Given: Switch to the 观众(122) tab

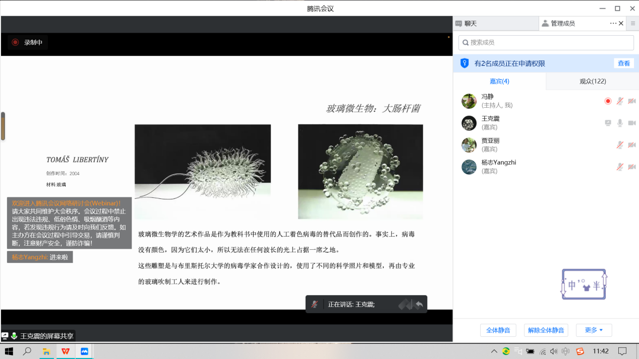Looking at the screenshot, I should click(x=593, y=81).
